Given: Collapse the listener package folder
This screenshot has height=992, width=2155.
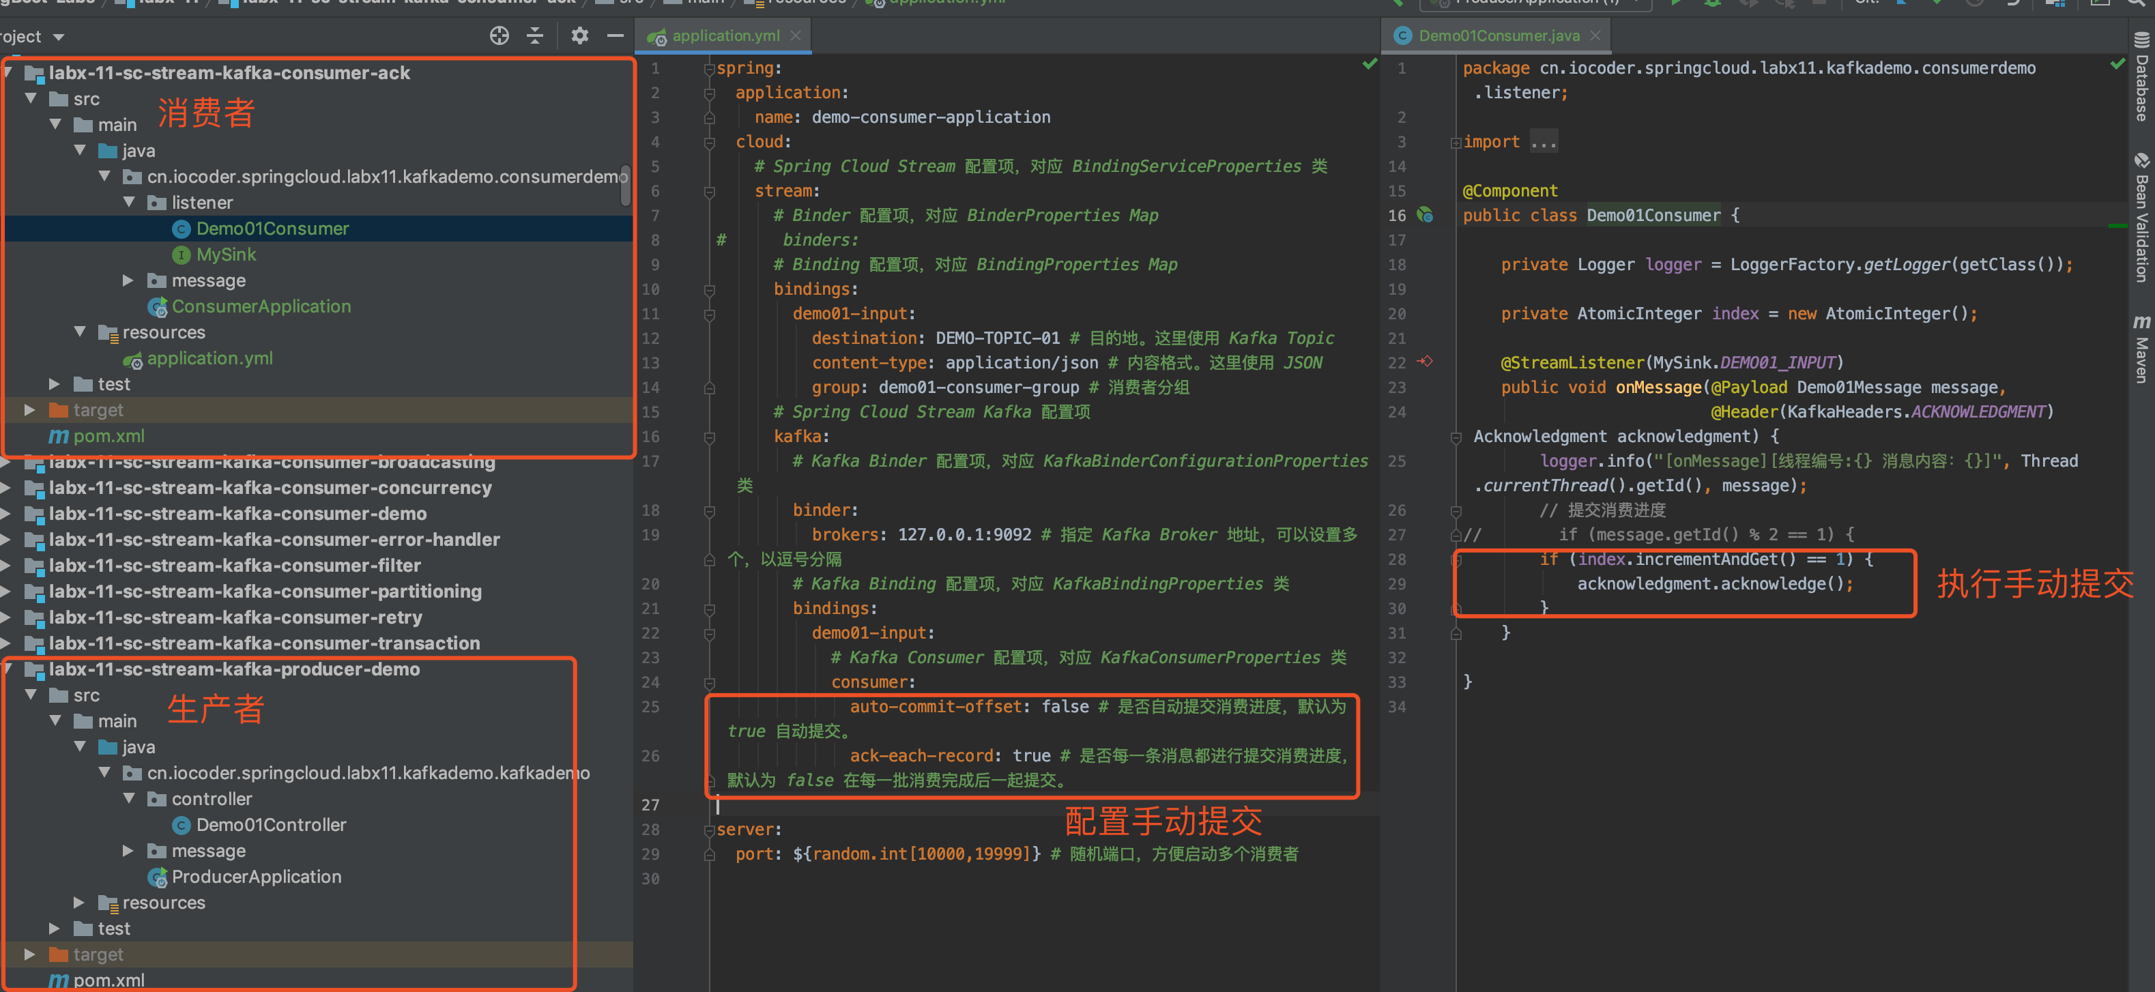Looking at the screenshot, I should pyautogui.click(x=130, y=203).
